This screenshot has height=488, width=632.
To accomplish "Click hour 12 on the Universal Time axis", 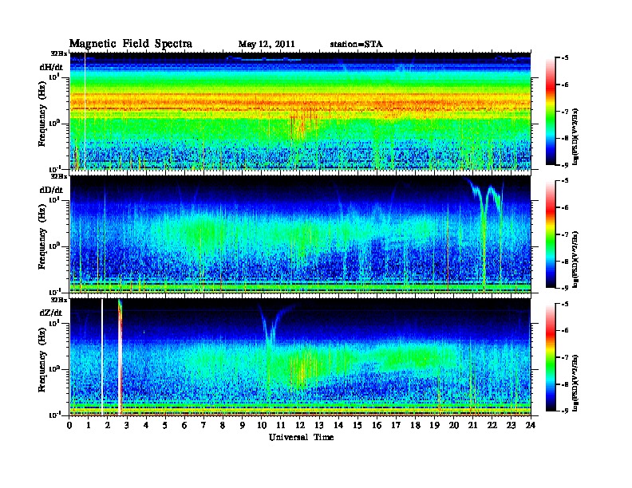I will (300, 426).
